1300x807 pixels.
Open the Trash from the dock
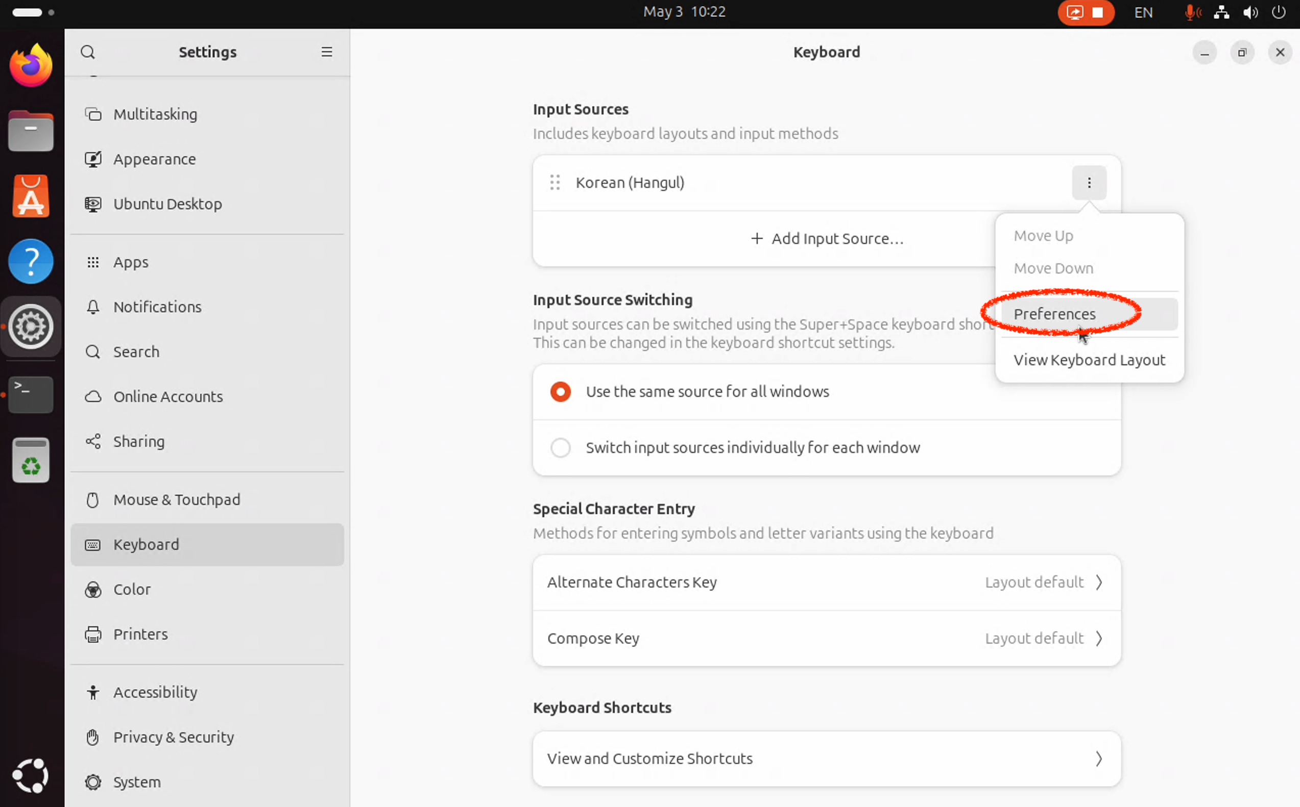(31, 460)
